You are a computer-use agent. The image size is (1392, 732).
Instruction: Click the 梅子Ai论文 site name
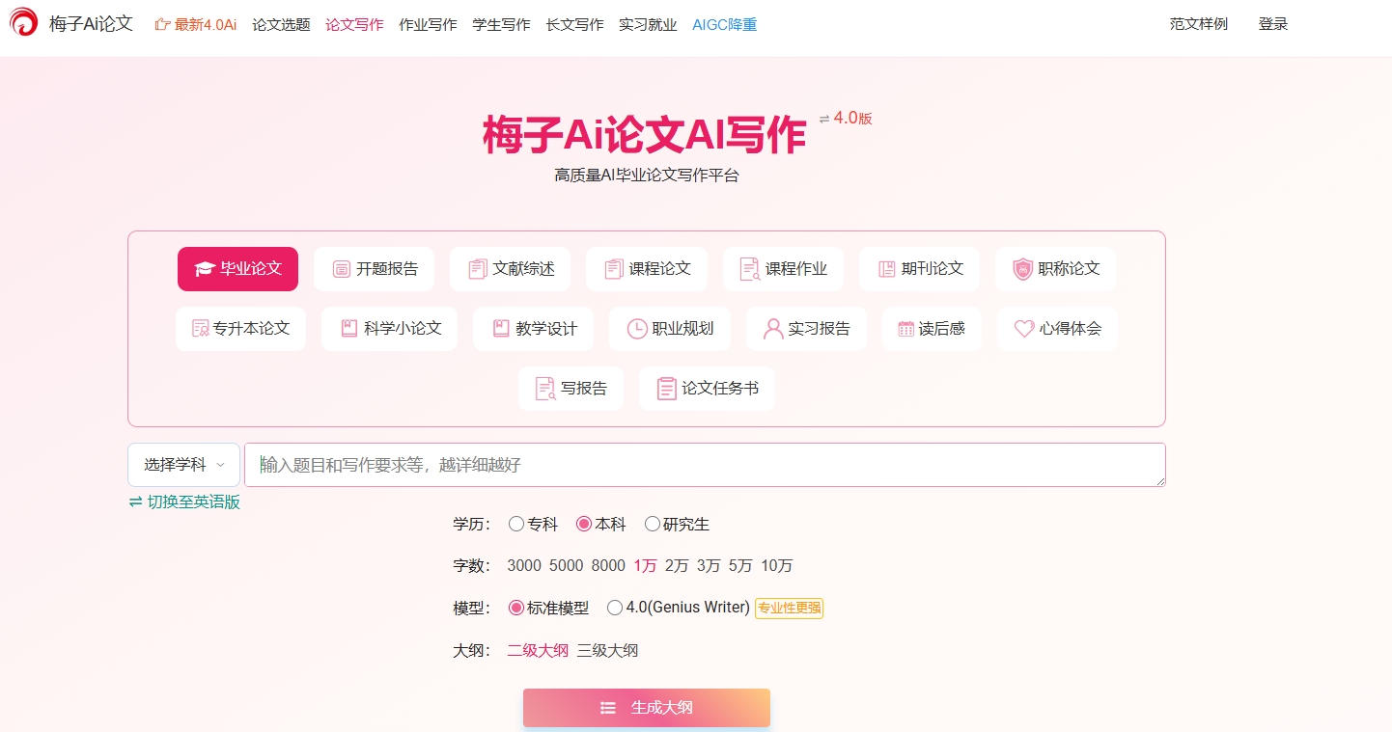[x=91, y=24]
